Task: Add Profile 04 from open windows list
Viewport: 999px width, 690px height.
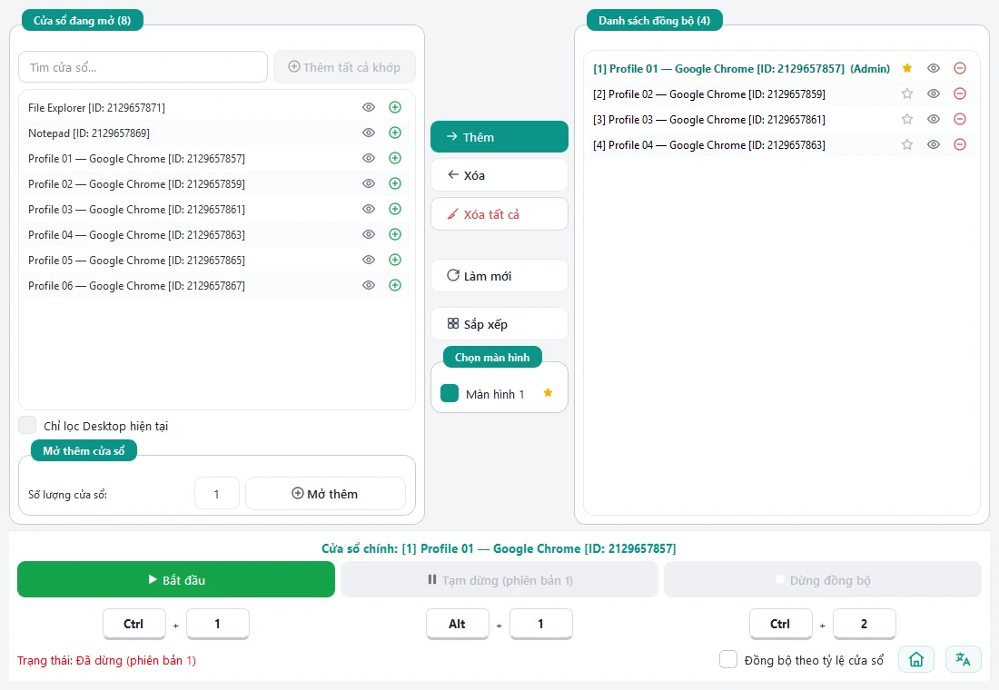Action: (395, 234)
